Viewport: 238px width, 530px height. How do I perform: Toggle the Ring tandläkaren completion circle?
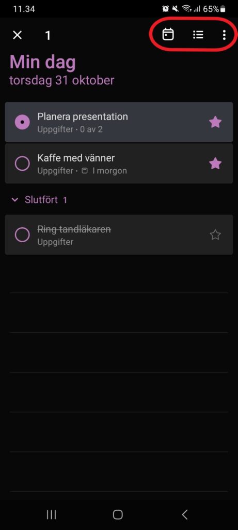point(22,234)
